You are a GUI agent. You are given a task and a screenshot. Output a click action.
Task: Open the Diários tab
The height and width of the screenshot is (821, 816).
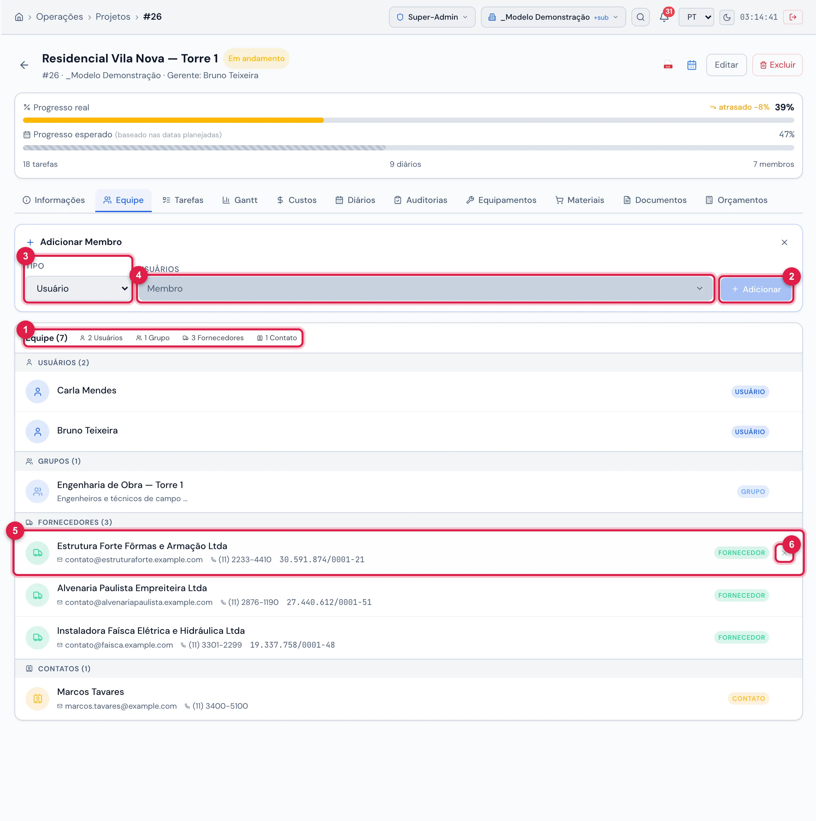355,200
